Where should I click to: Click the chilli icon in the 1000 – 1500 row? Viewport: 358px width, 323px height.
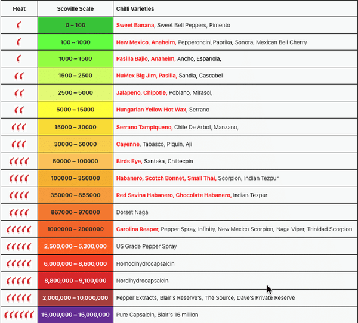point(19,58)
